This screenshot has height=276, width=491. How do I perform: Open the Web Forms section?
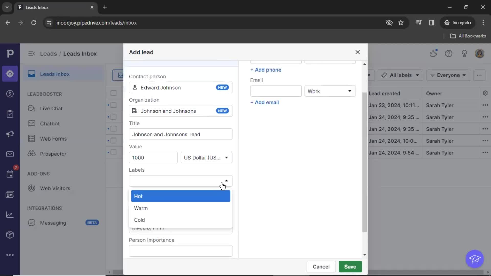53,139
